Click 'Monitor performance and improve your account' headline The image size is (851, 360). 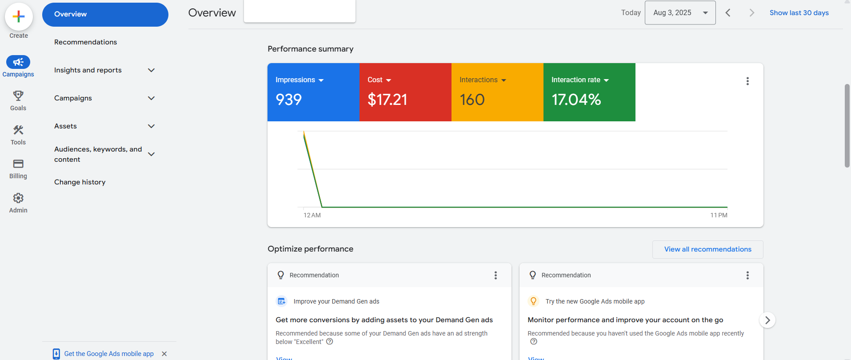point(625,320)
